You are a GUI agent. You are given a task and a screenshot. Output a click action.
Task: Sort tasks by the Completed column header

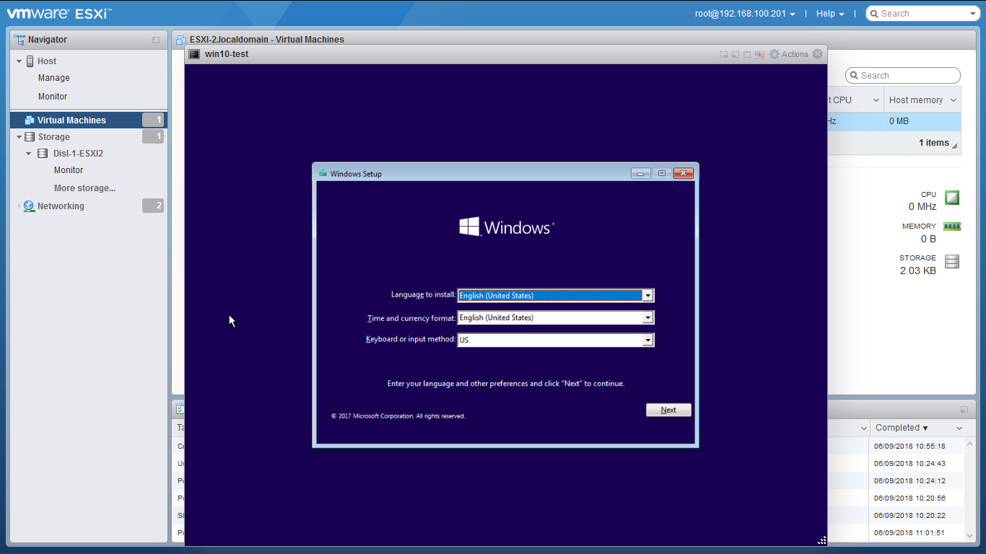pyautogui.click(x=901, y=428)
